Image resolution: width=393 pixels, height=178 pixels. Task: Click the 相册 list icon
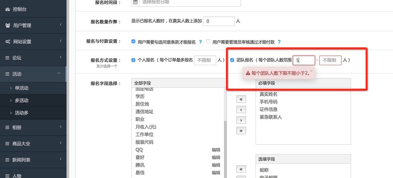pyautogui.click(x=7, y=127)
